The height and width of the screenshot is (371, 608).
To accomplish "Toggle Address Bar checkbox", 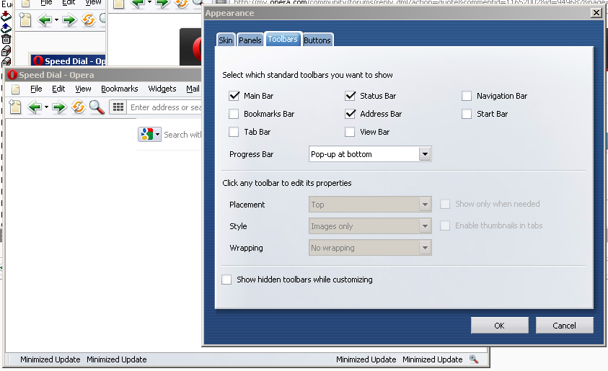I will coord(350,114).
